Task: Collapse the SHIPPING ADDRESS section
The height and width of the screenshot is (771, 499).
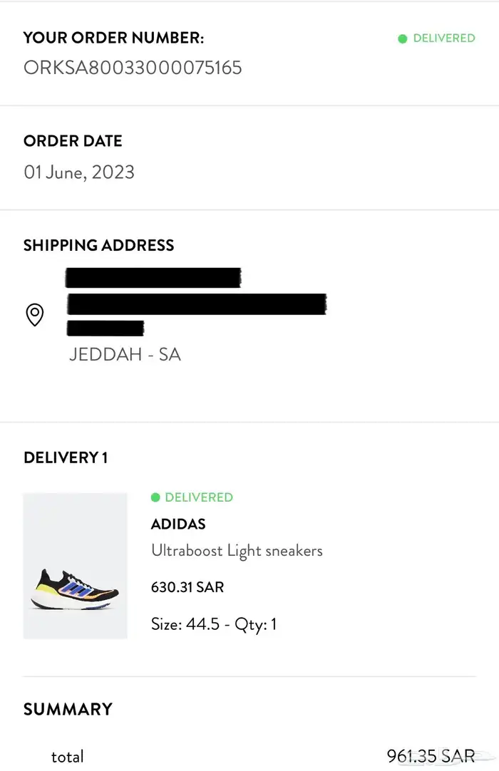Action: coord(99,245)
